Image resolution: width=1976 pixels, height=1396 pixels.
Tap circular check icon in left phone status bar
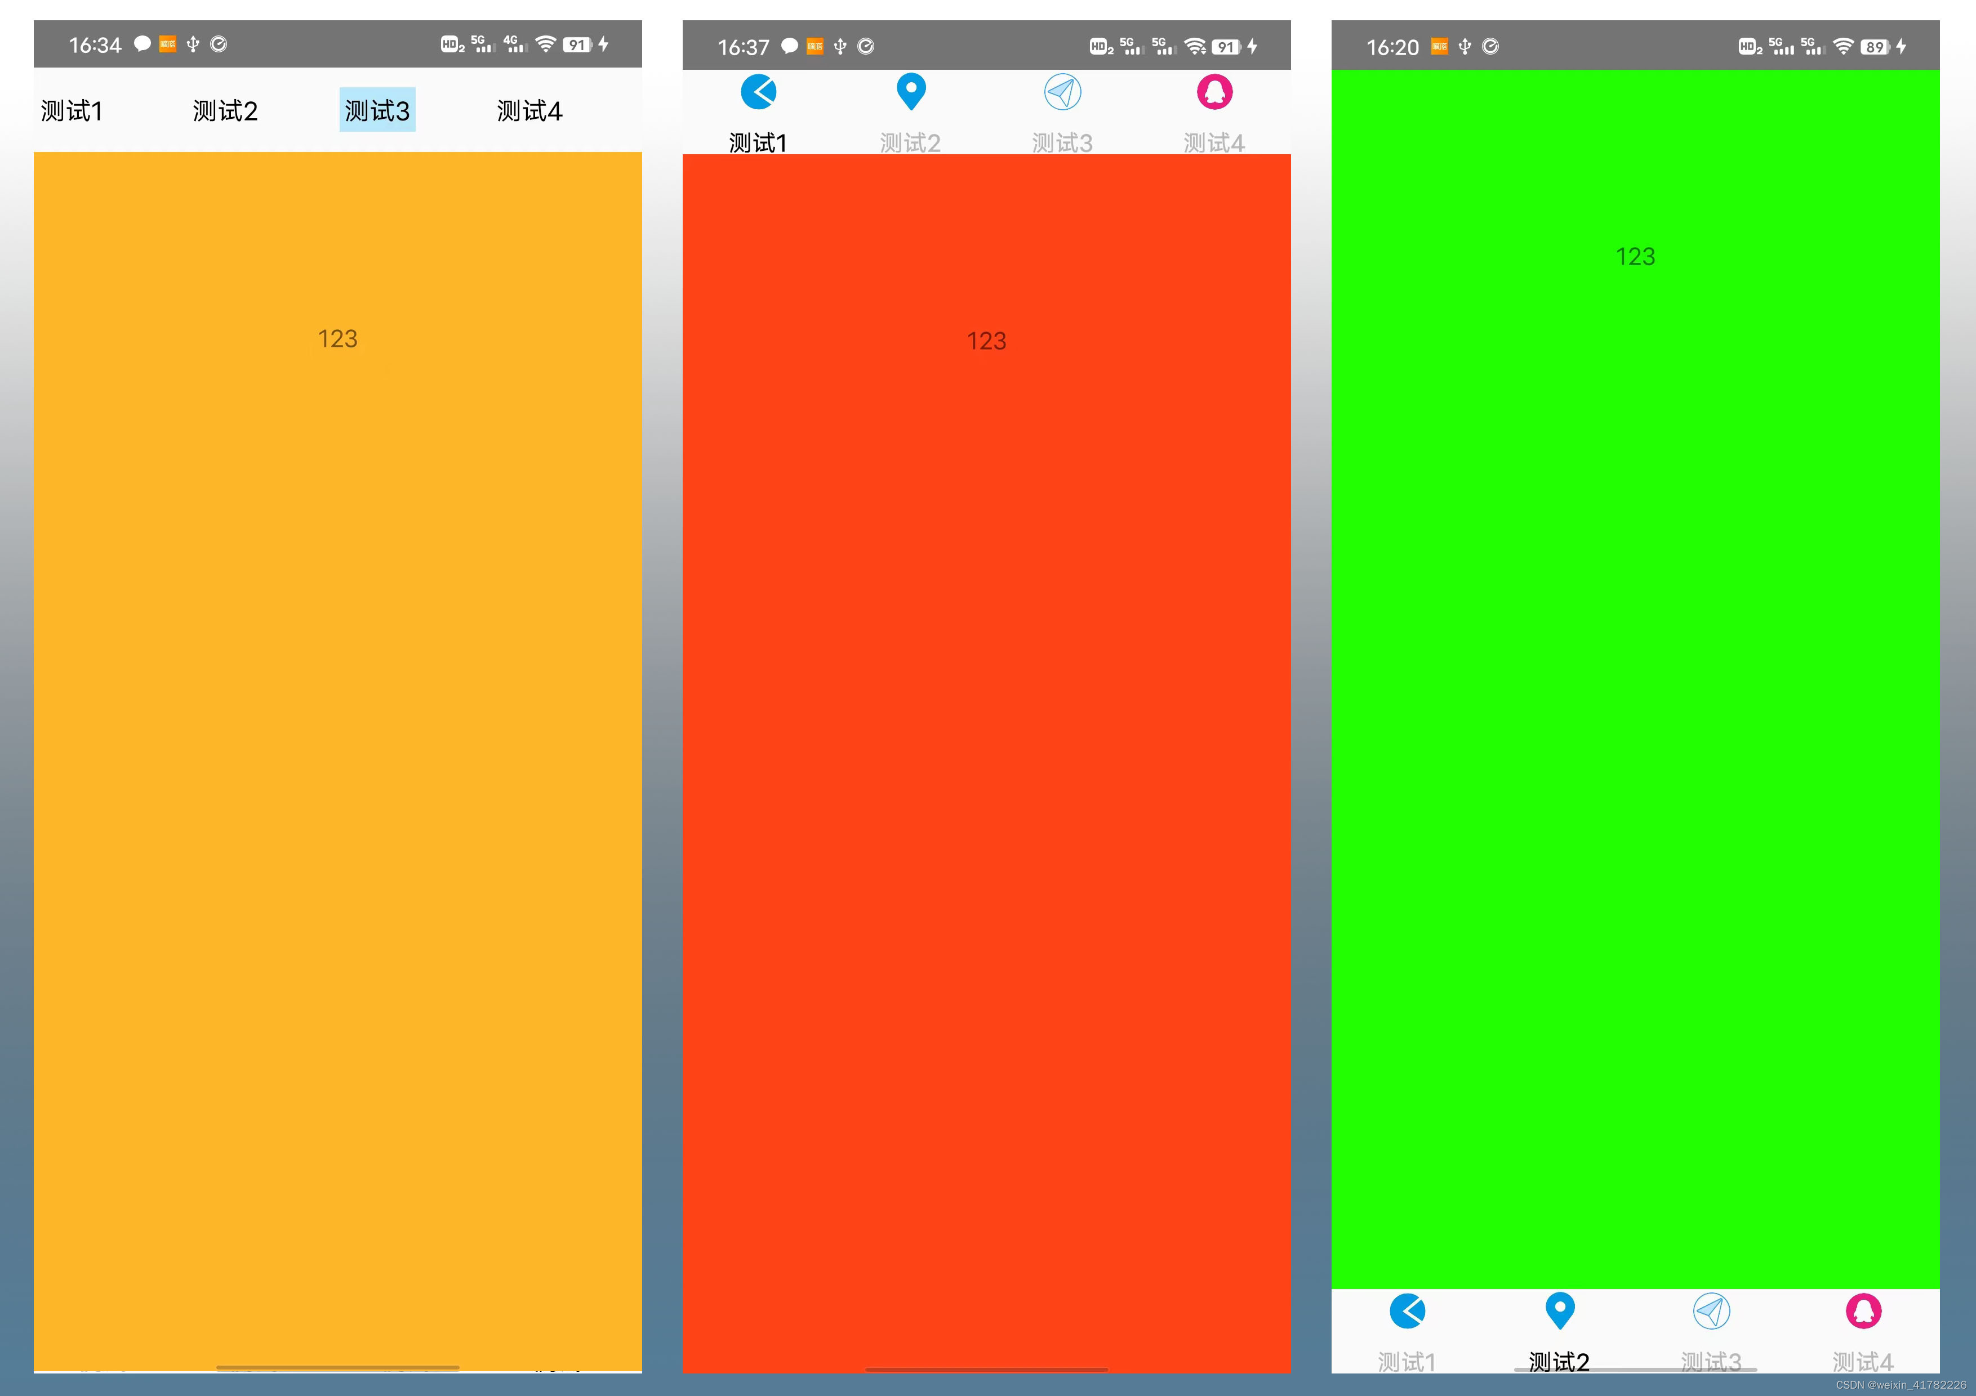point(219,44)
